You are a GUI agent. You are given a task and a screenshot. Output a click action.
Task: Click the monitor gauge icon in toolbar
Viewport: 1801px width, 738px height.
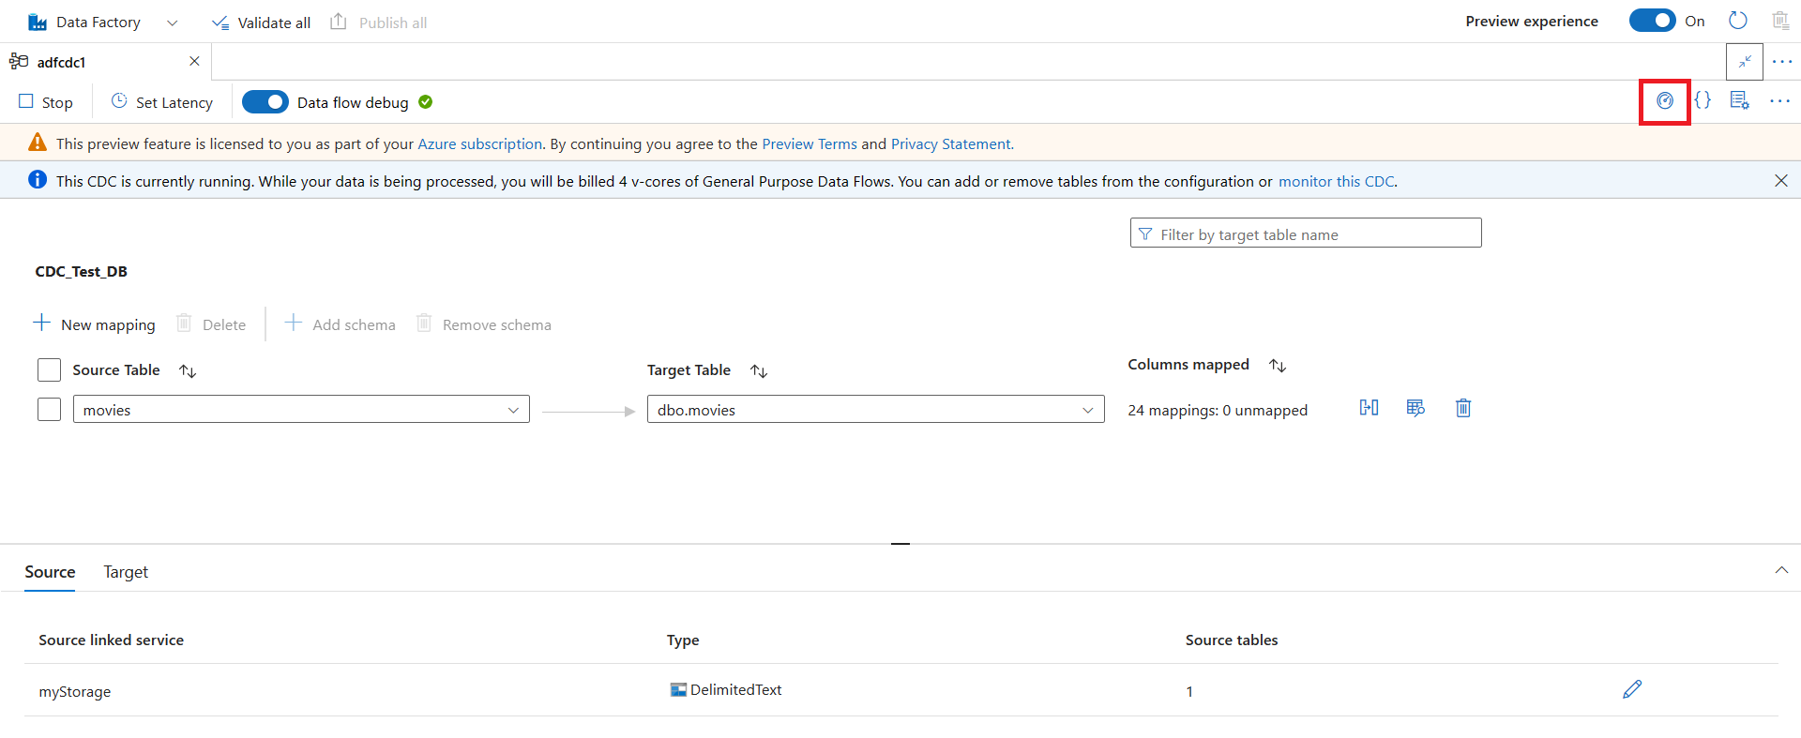pyautogui.click(x=1664, y=101)
